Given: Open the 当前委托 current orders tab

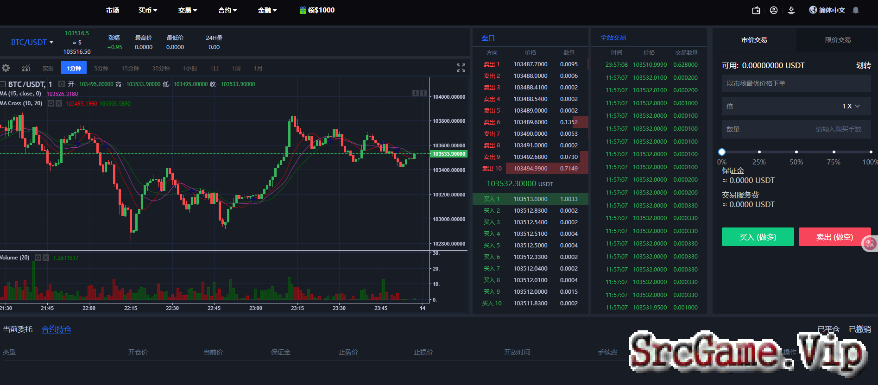Looking at the screenshot, I should (x=18, y=329).
